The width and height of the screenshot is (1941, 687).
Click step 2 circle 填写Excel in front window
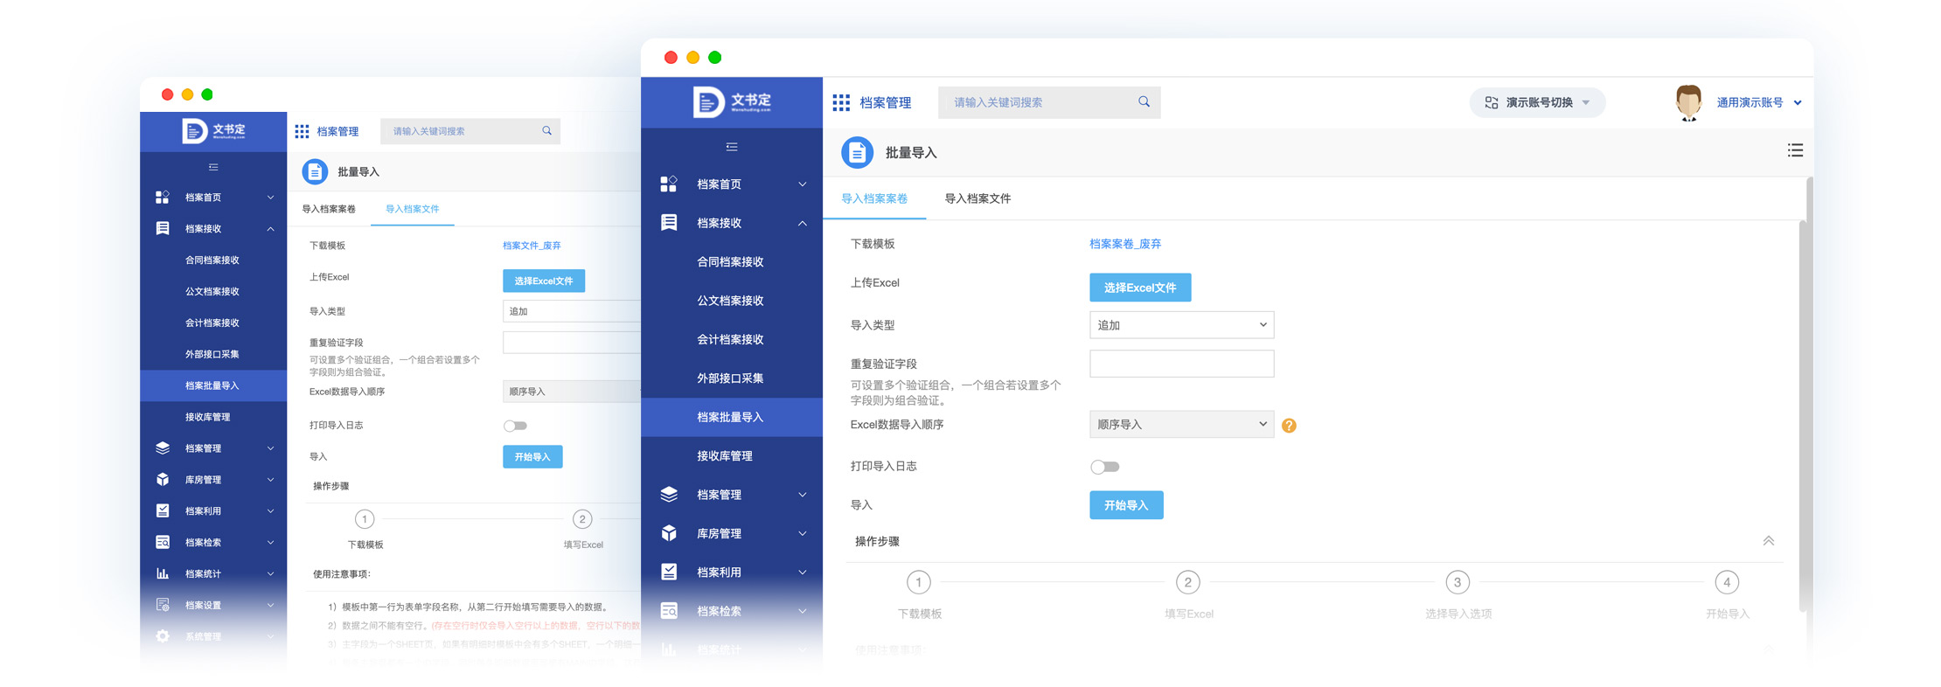click(1187, 582)
